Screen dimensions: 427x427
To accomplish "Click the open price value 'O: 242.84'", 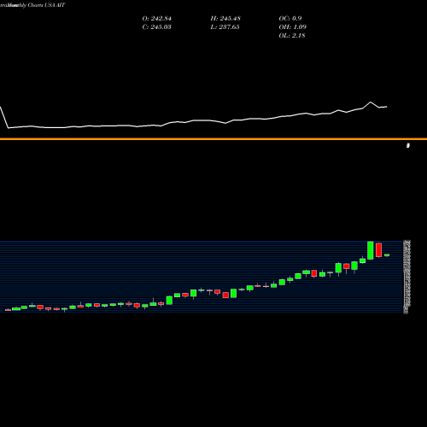I will click(x=157, y=19).
